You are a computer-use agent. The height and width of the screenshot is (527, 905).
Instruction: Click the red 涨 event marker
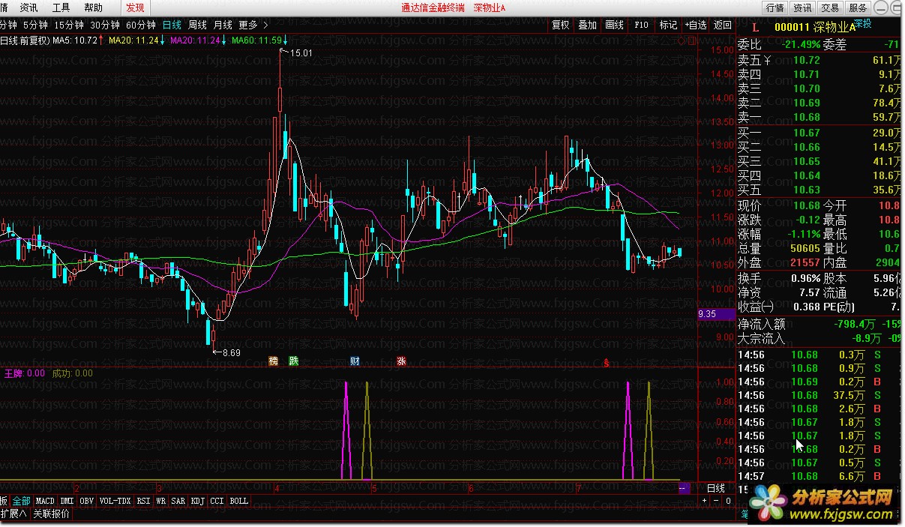pos(401,361)
